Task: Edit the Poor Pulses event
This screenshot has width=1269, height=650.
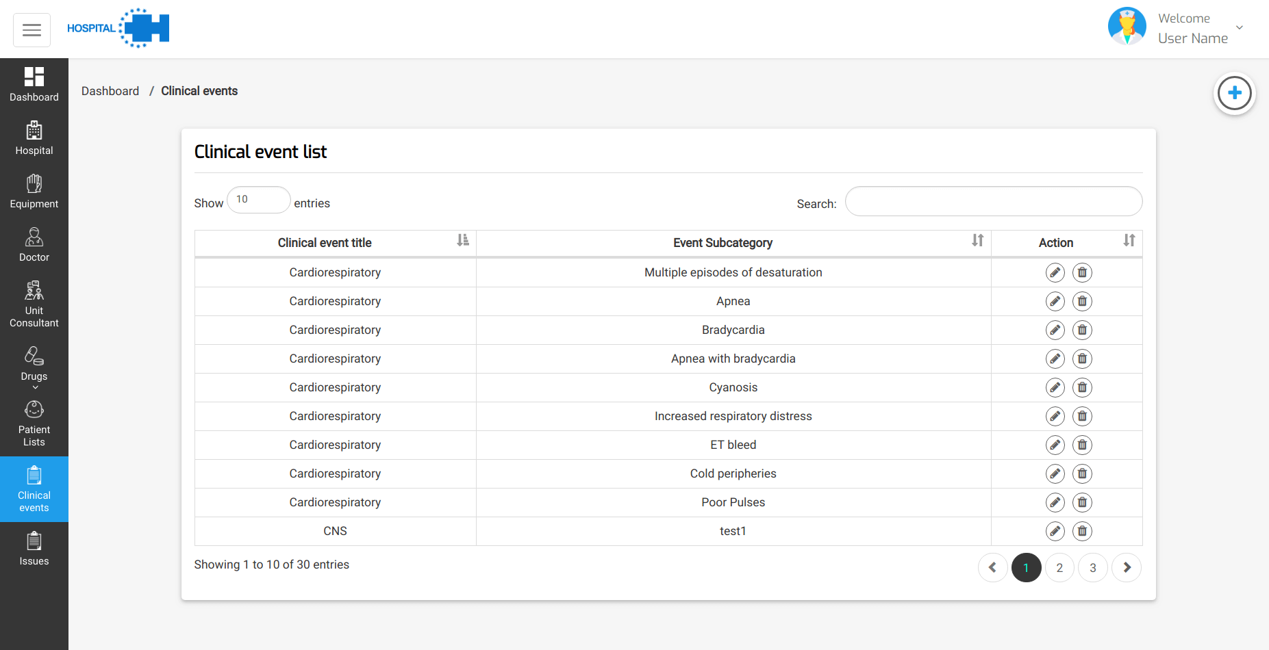Action: click(1055, 502)
